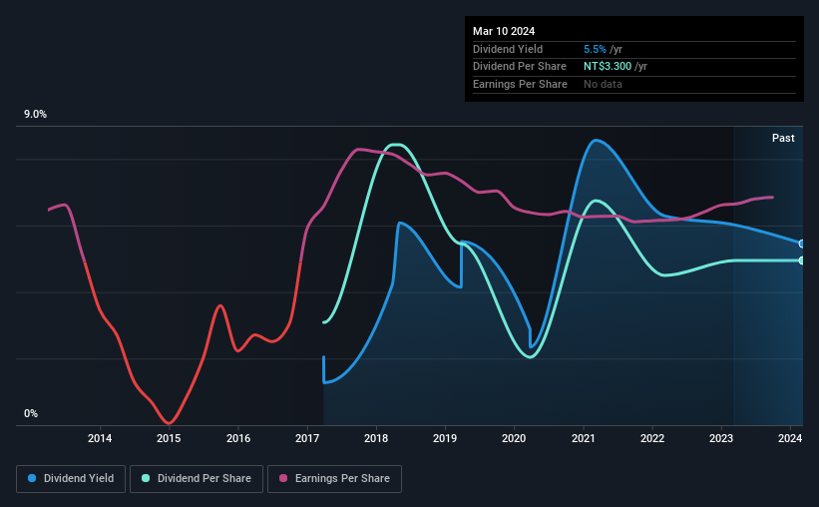Toggle the Dividend Per Share legend button
The height and width of the screenshot is (507, 819).
[197, 479]
